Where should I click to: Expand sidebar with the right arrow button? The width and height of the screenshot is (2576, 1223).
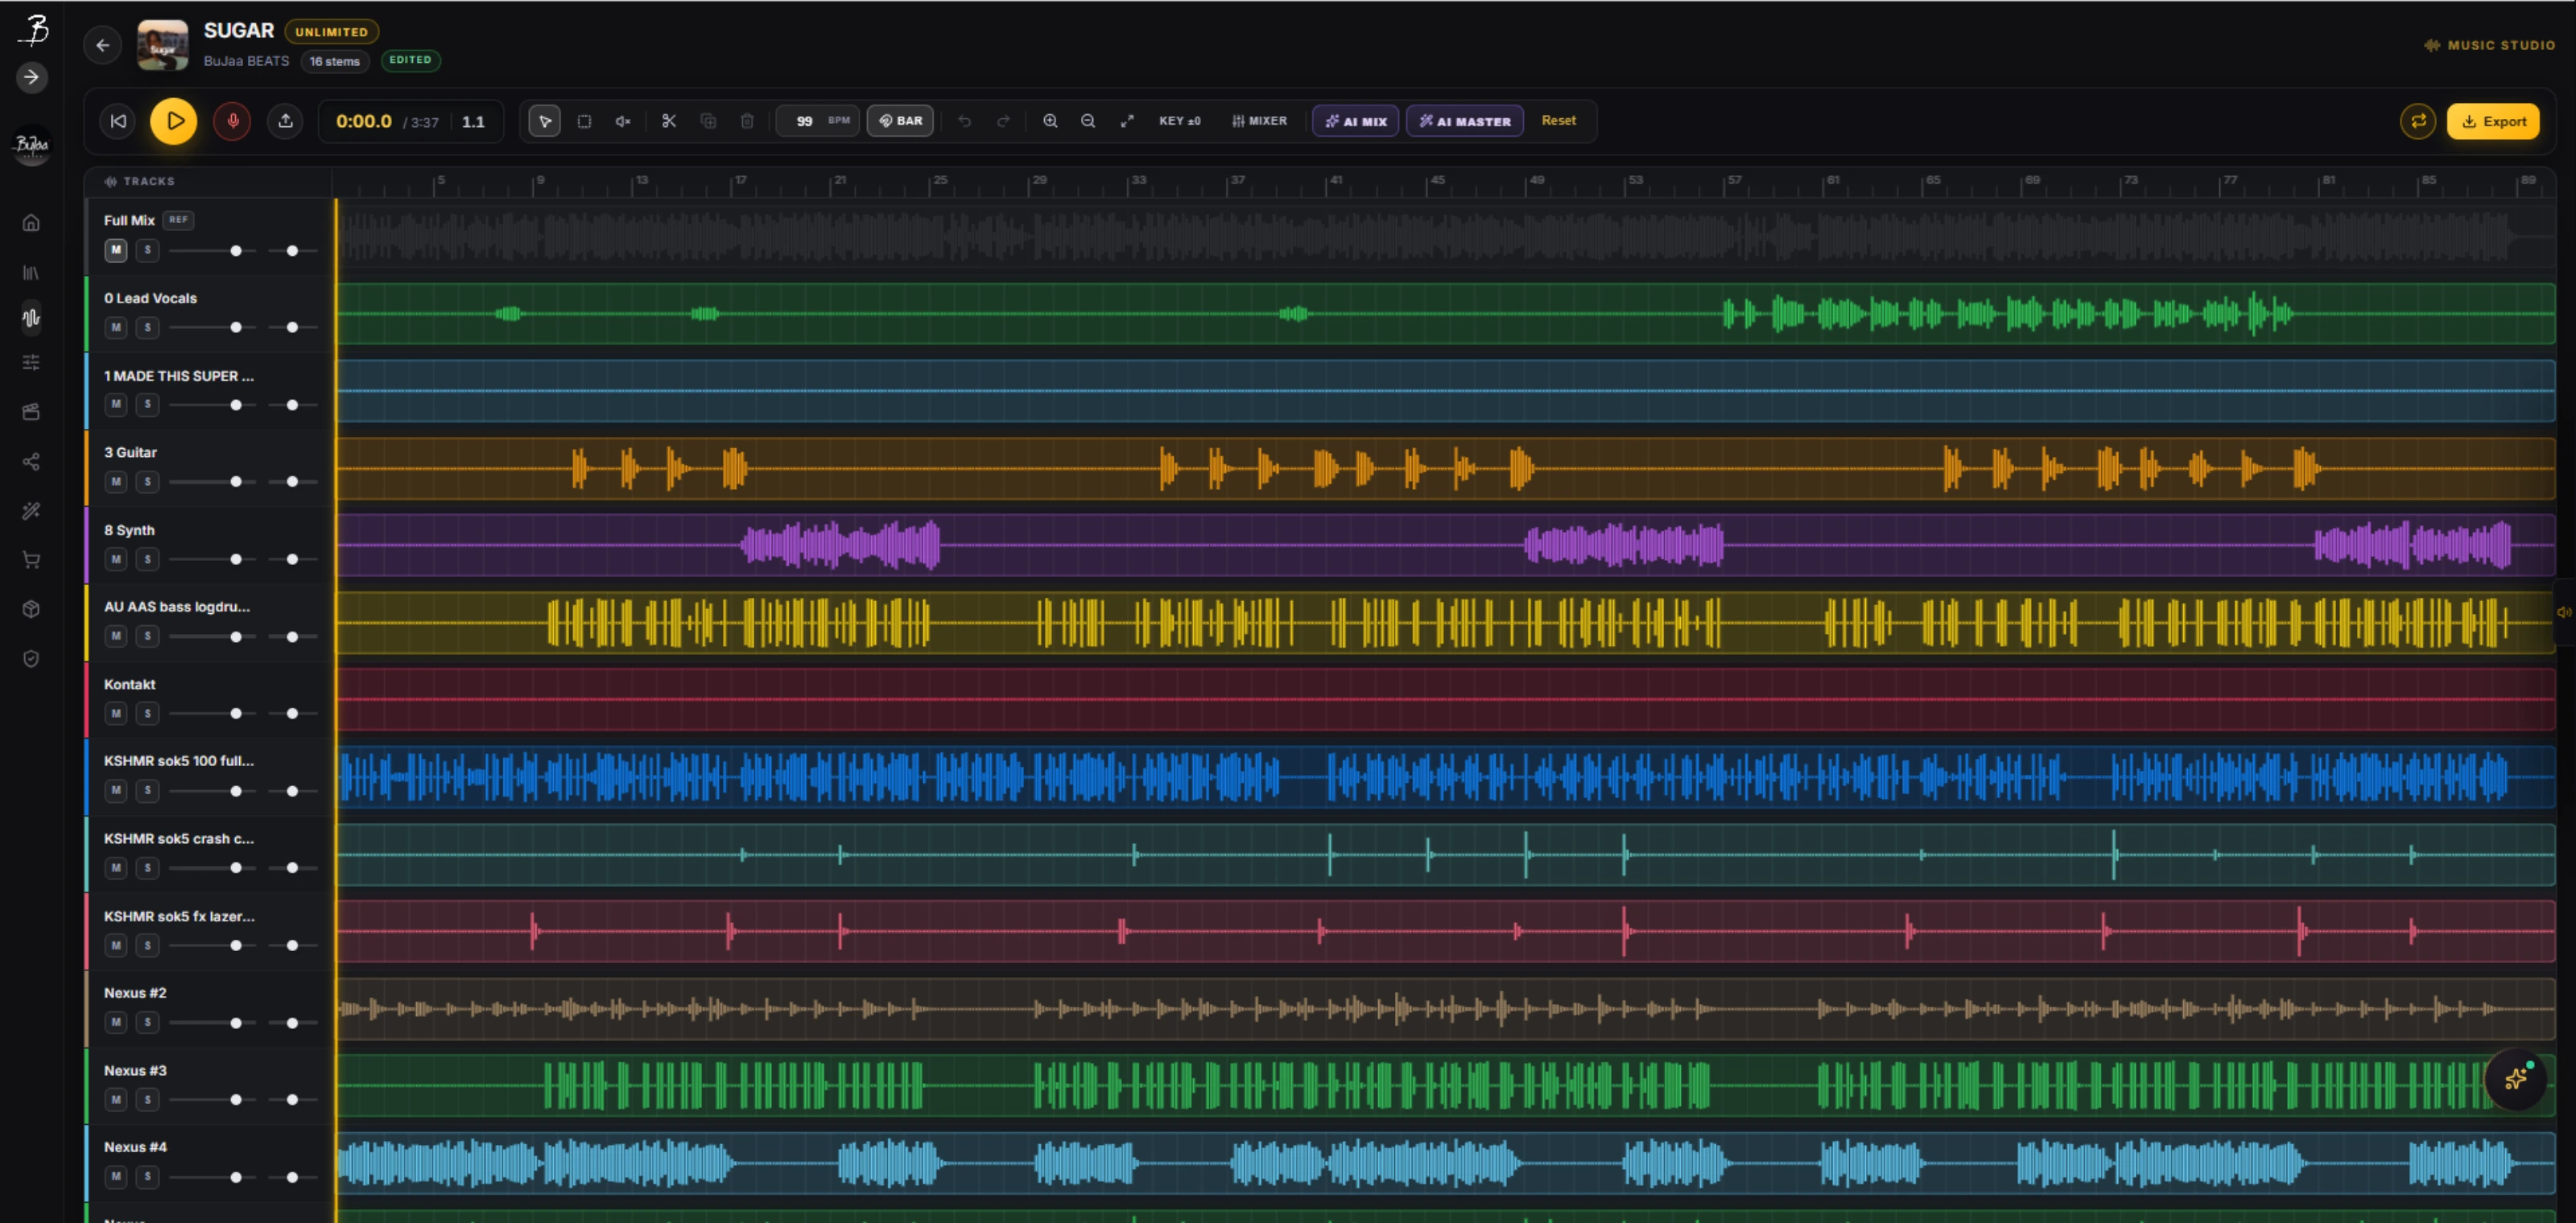pos(32,77)
